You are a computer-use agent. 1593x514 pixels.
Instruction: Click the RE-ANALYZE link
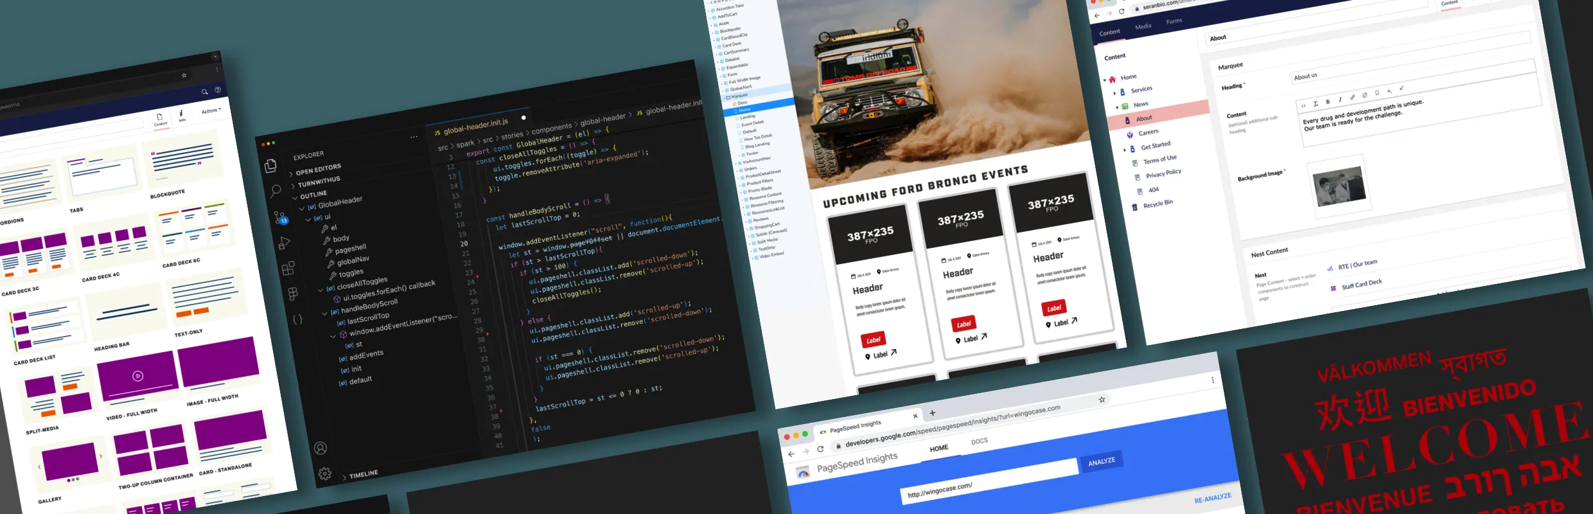(1212, 498)
